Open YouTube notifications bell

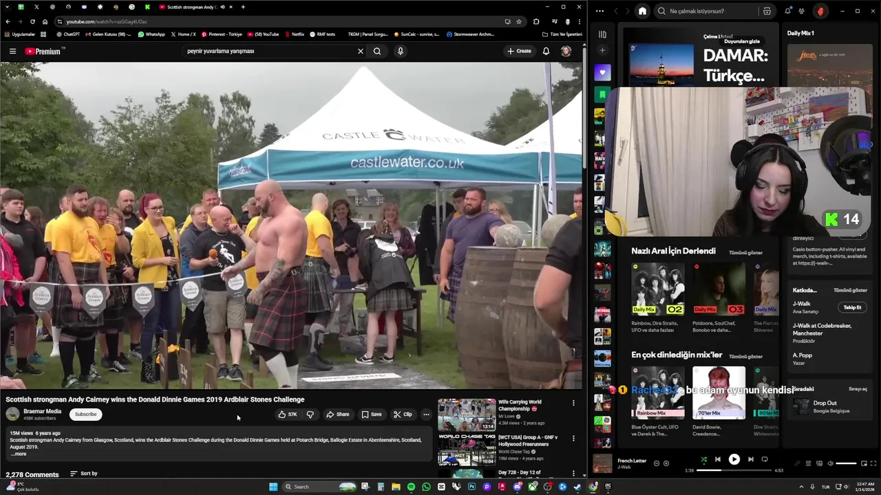[546, 51]
